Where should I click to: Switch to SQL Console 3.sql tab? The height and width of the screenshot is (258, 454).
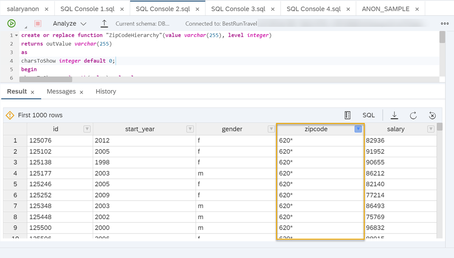(238, 9)
